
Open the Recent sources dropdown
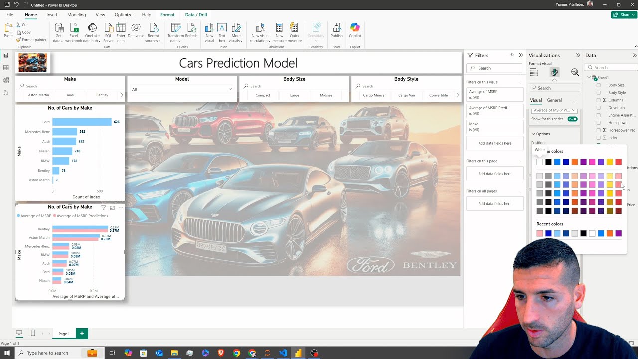[153, 33]
